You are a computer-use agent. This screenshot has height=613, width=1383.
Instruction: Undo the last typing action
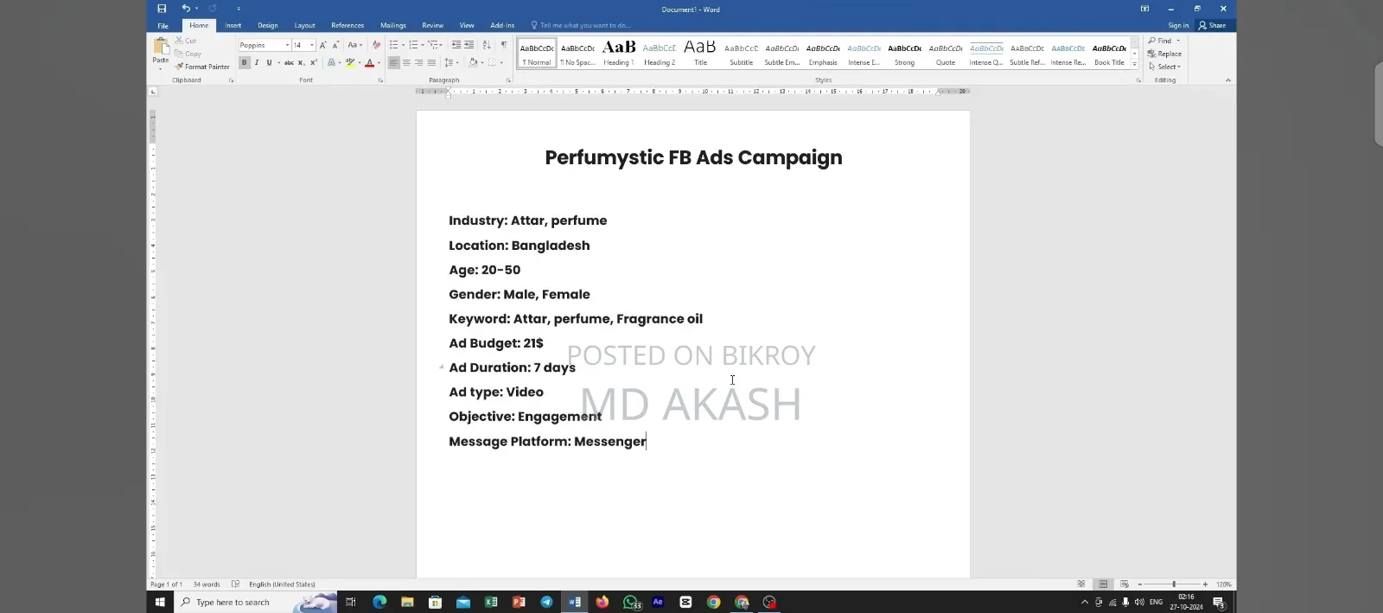pyautogui.click(x=185, y=9)
